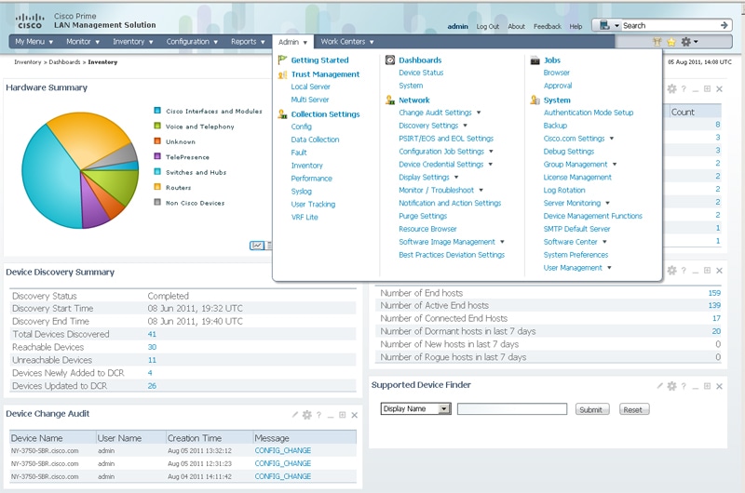
Task: Click the Supported Device Finder text field
Action: (x=512, y=409)
